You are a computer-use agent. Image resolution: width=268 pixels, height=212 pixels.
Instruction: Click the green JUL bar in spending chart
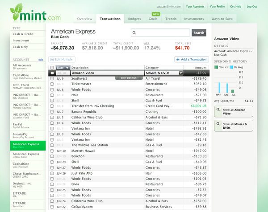click(x=232, y=91)
